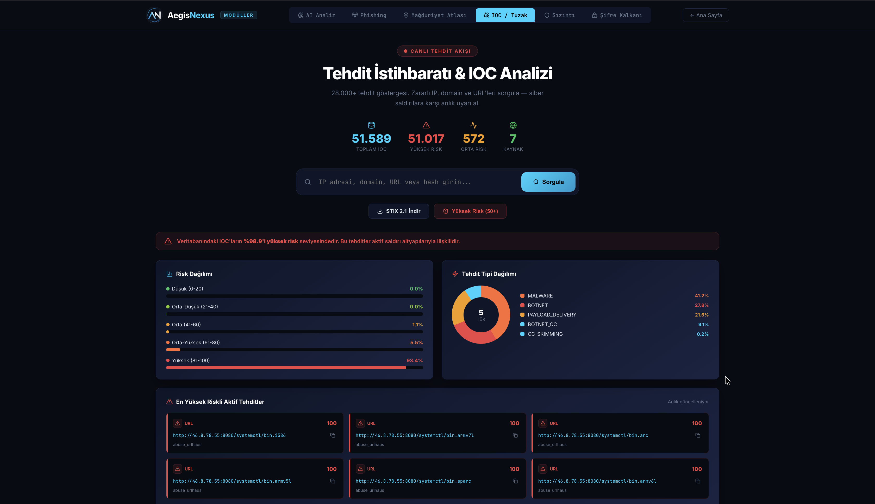The image size is (875, 504).
Task: Click the Yüksek (81-100) progress bar
Action: 295,368
